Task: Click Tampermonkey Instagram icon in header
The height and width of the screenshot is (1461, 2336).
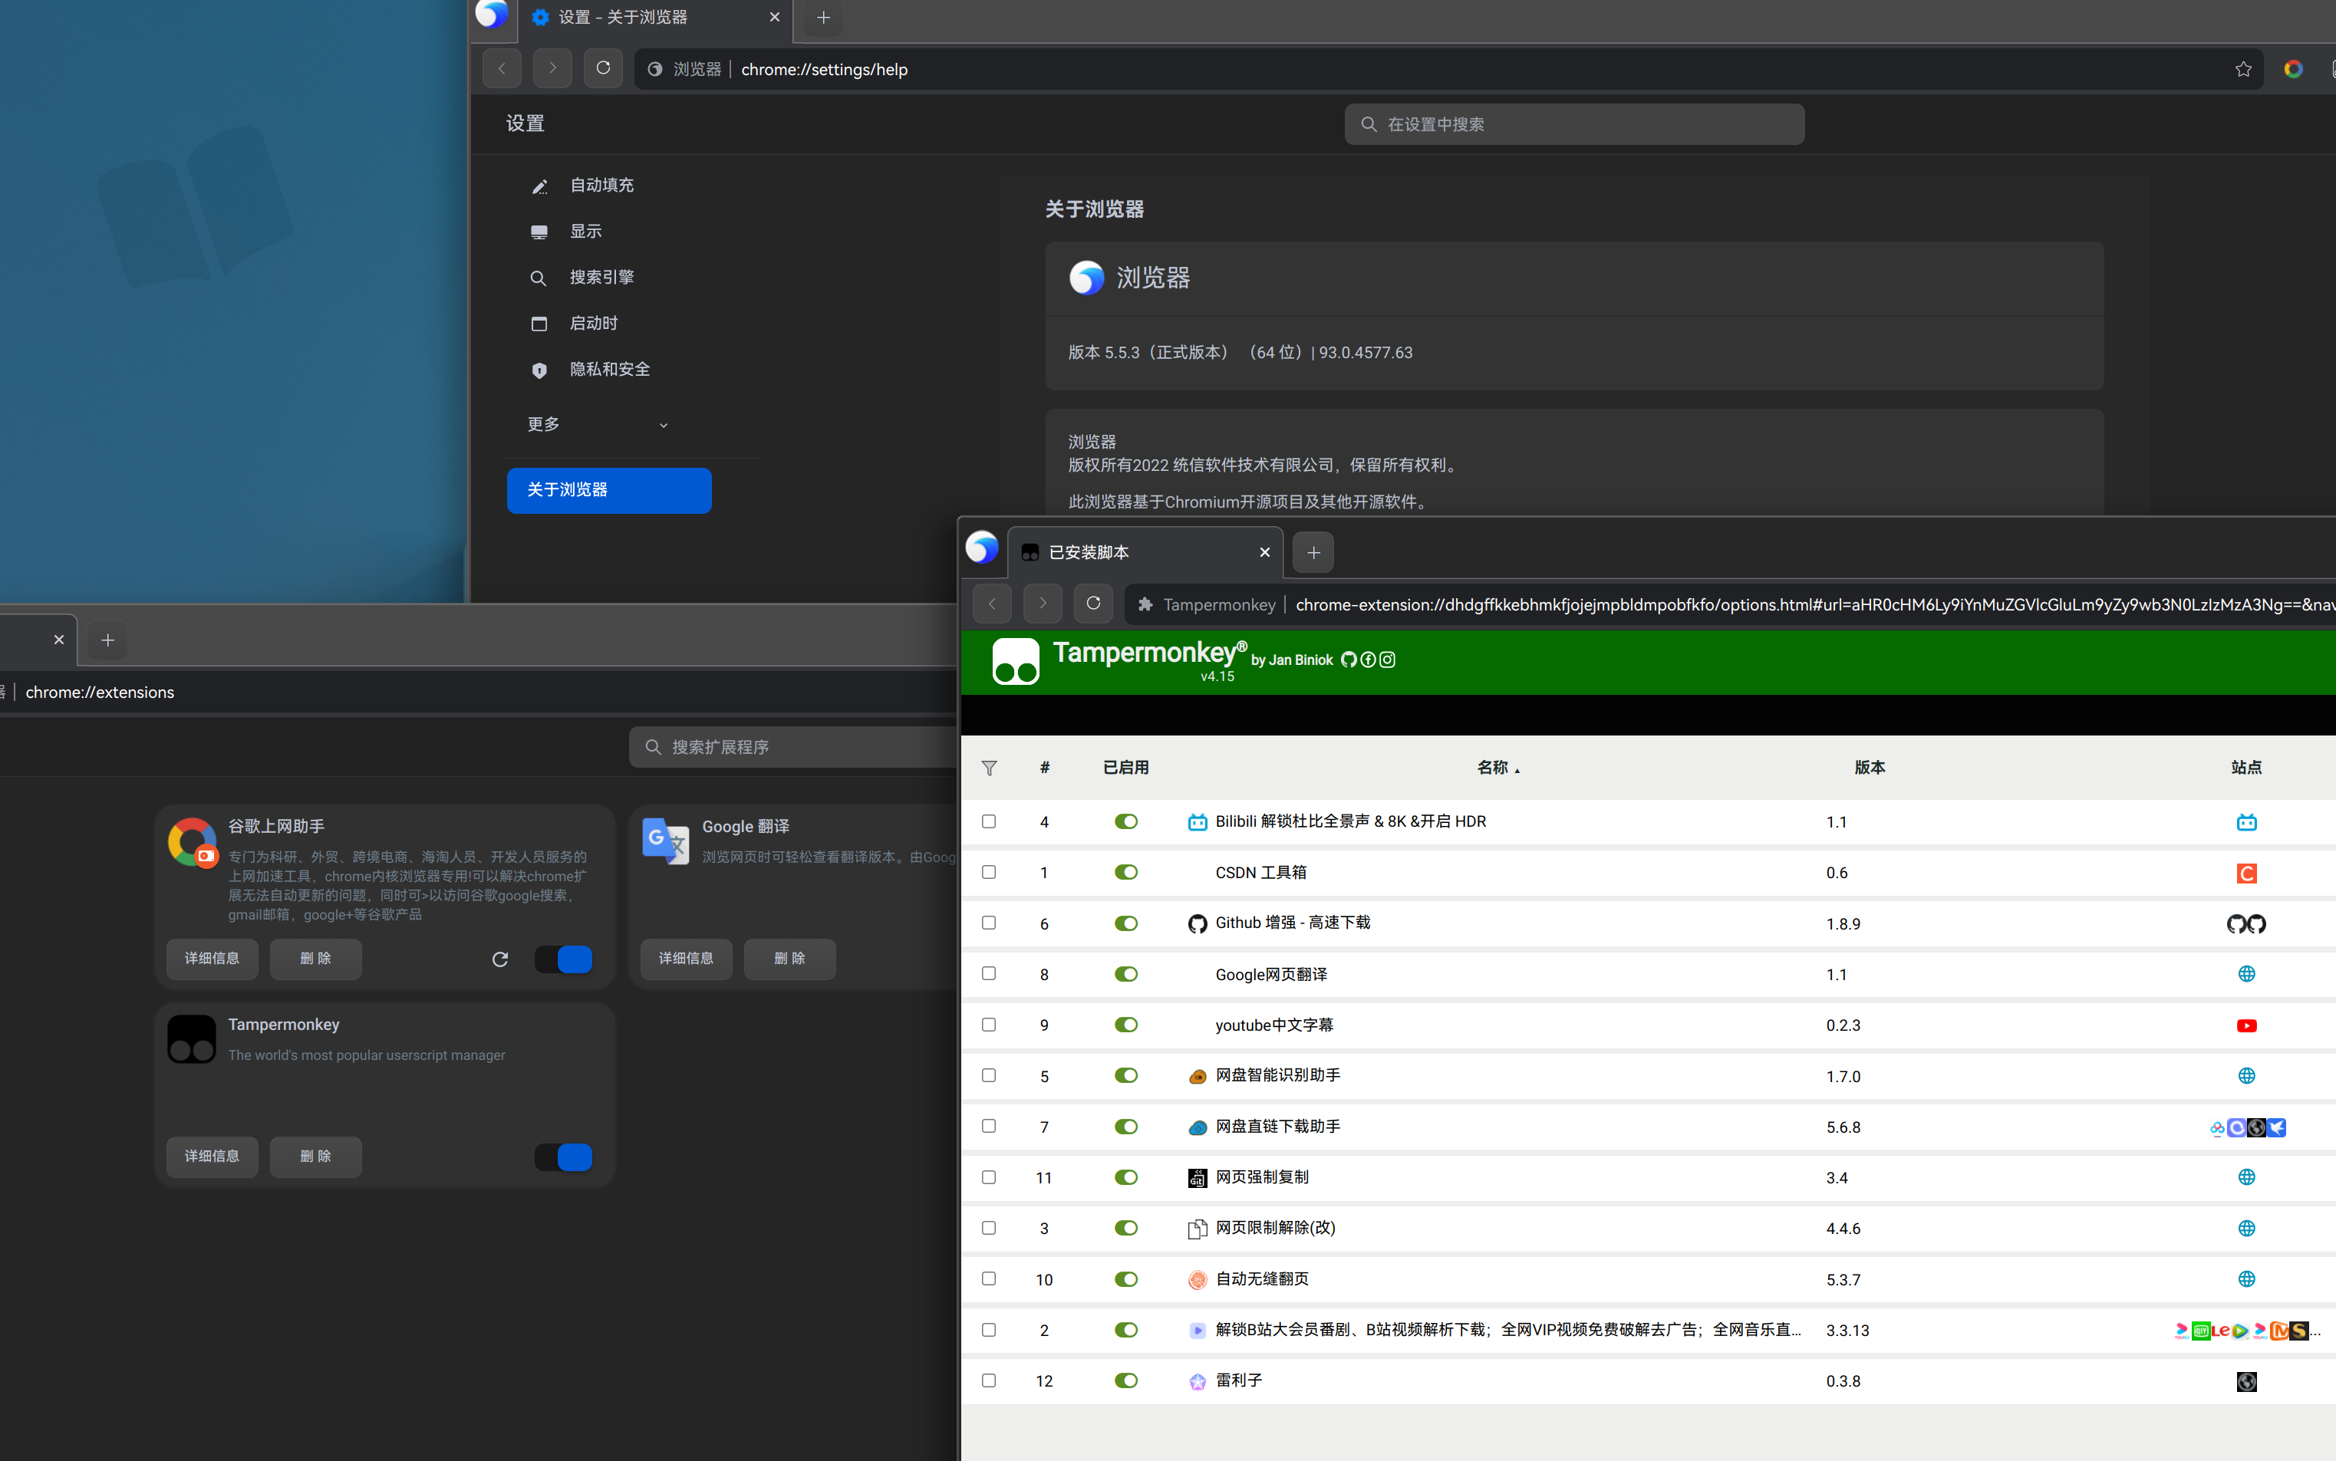Action: (x=1388, y=660)
